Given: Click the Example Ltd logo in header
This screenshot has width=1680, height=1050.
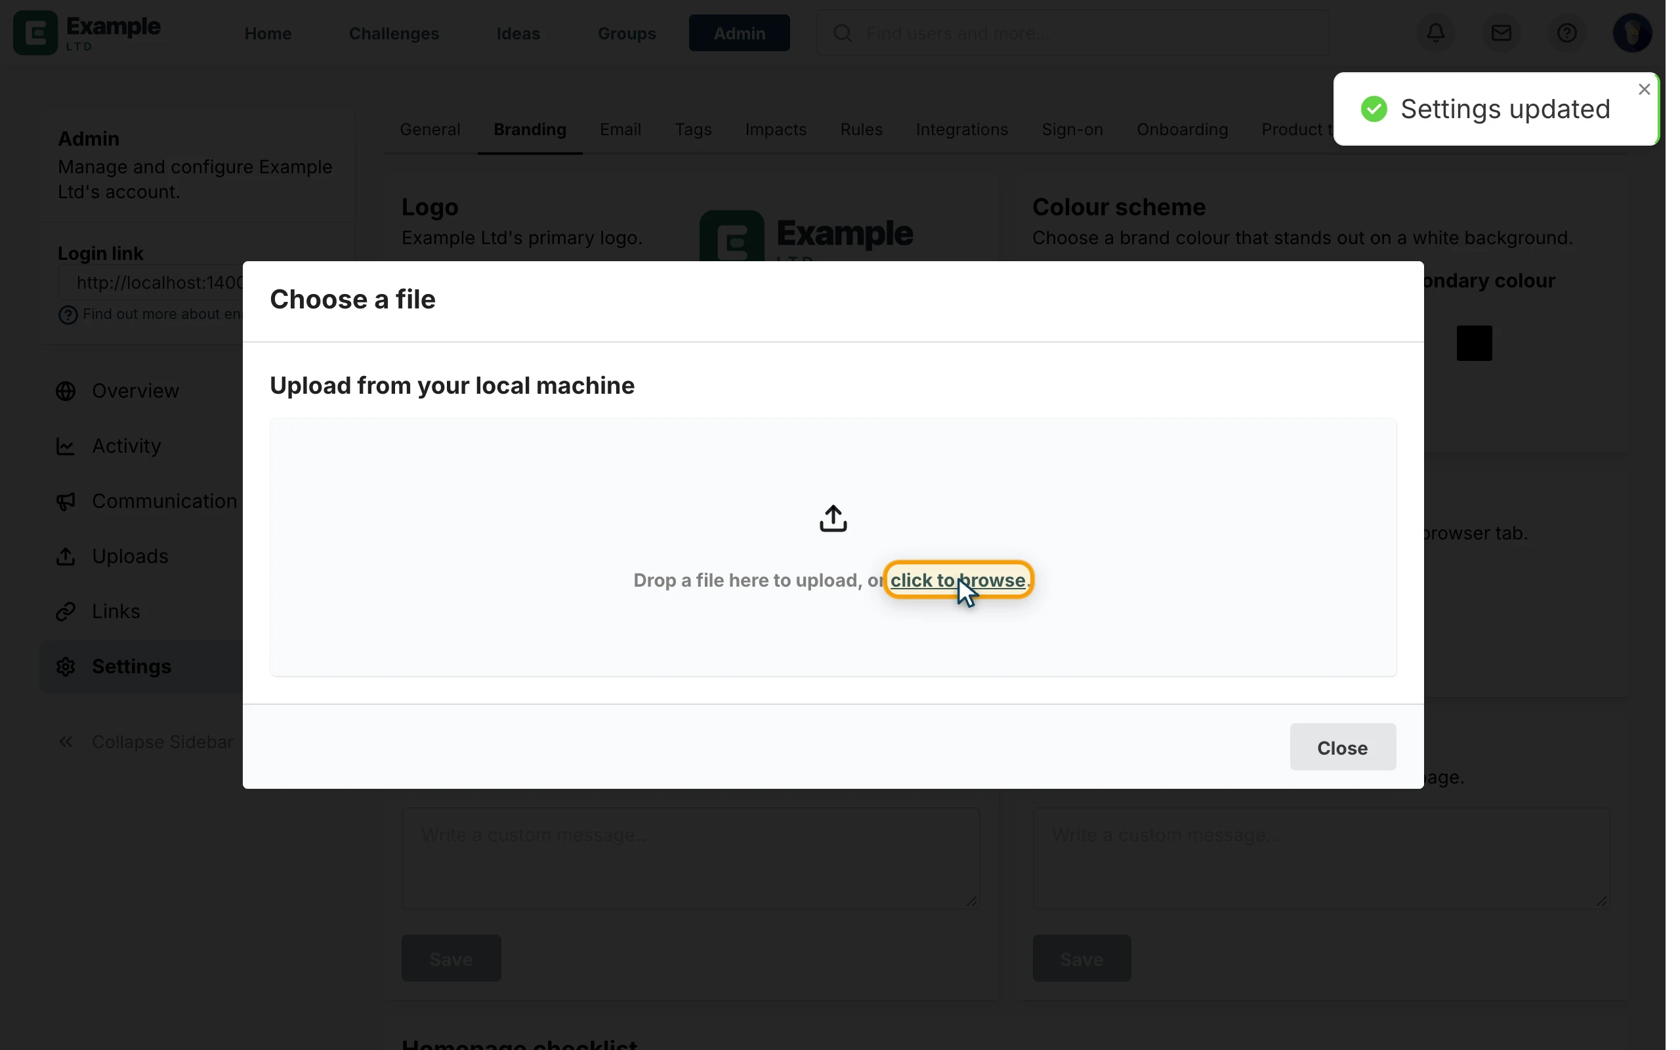Looking at the screenshot, I should pos(87,33).
